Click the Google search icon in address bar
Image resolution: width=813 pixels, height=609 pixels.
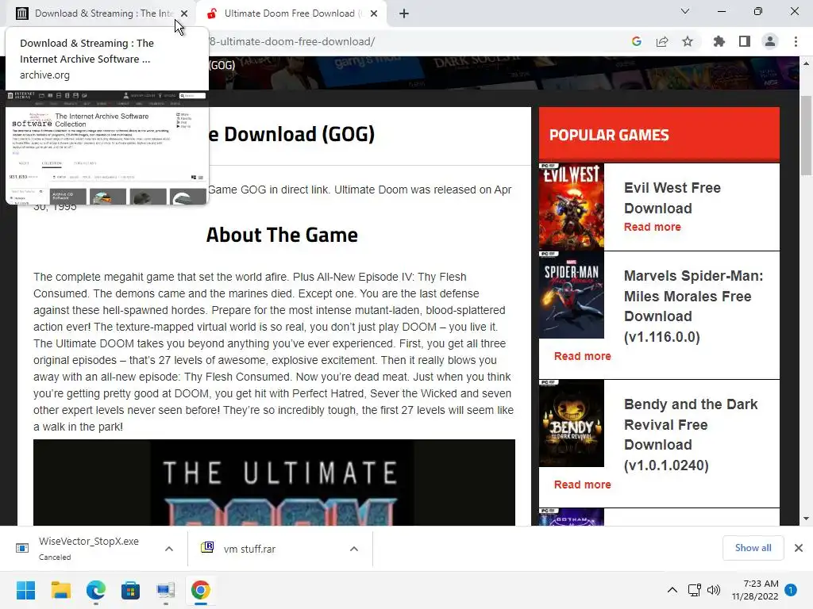coord(637,41)
